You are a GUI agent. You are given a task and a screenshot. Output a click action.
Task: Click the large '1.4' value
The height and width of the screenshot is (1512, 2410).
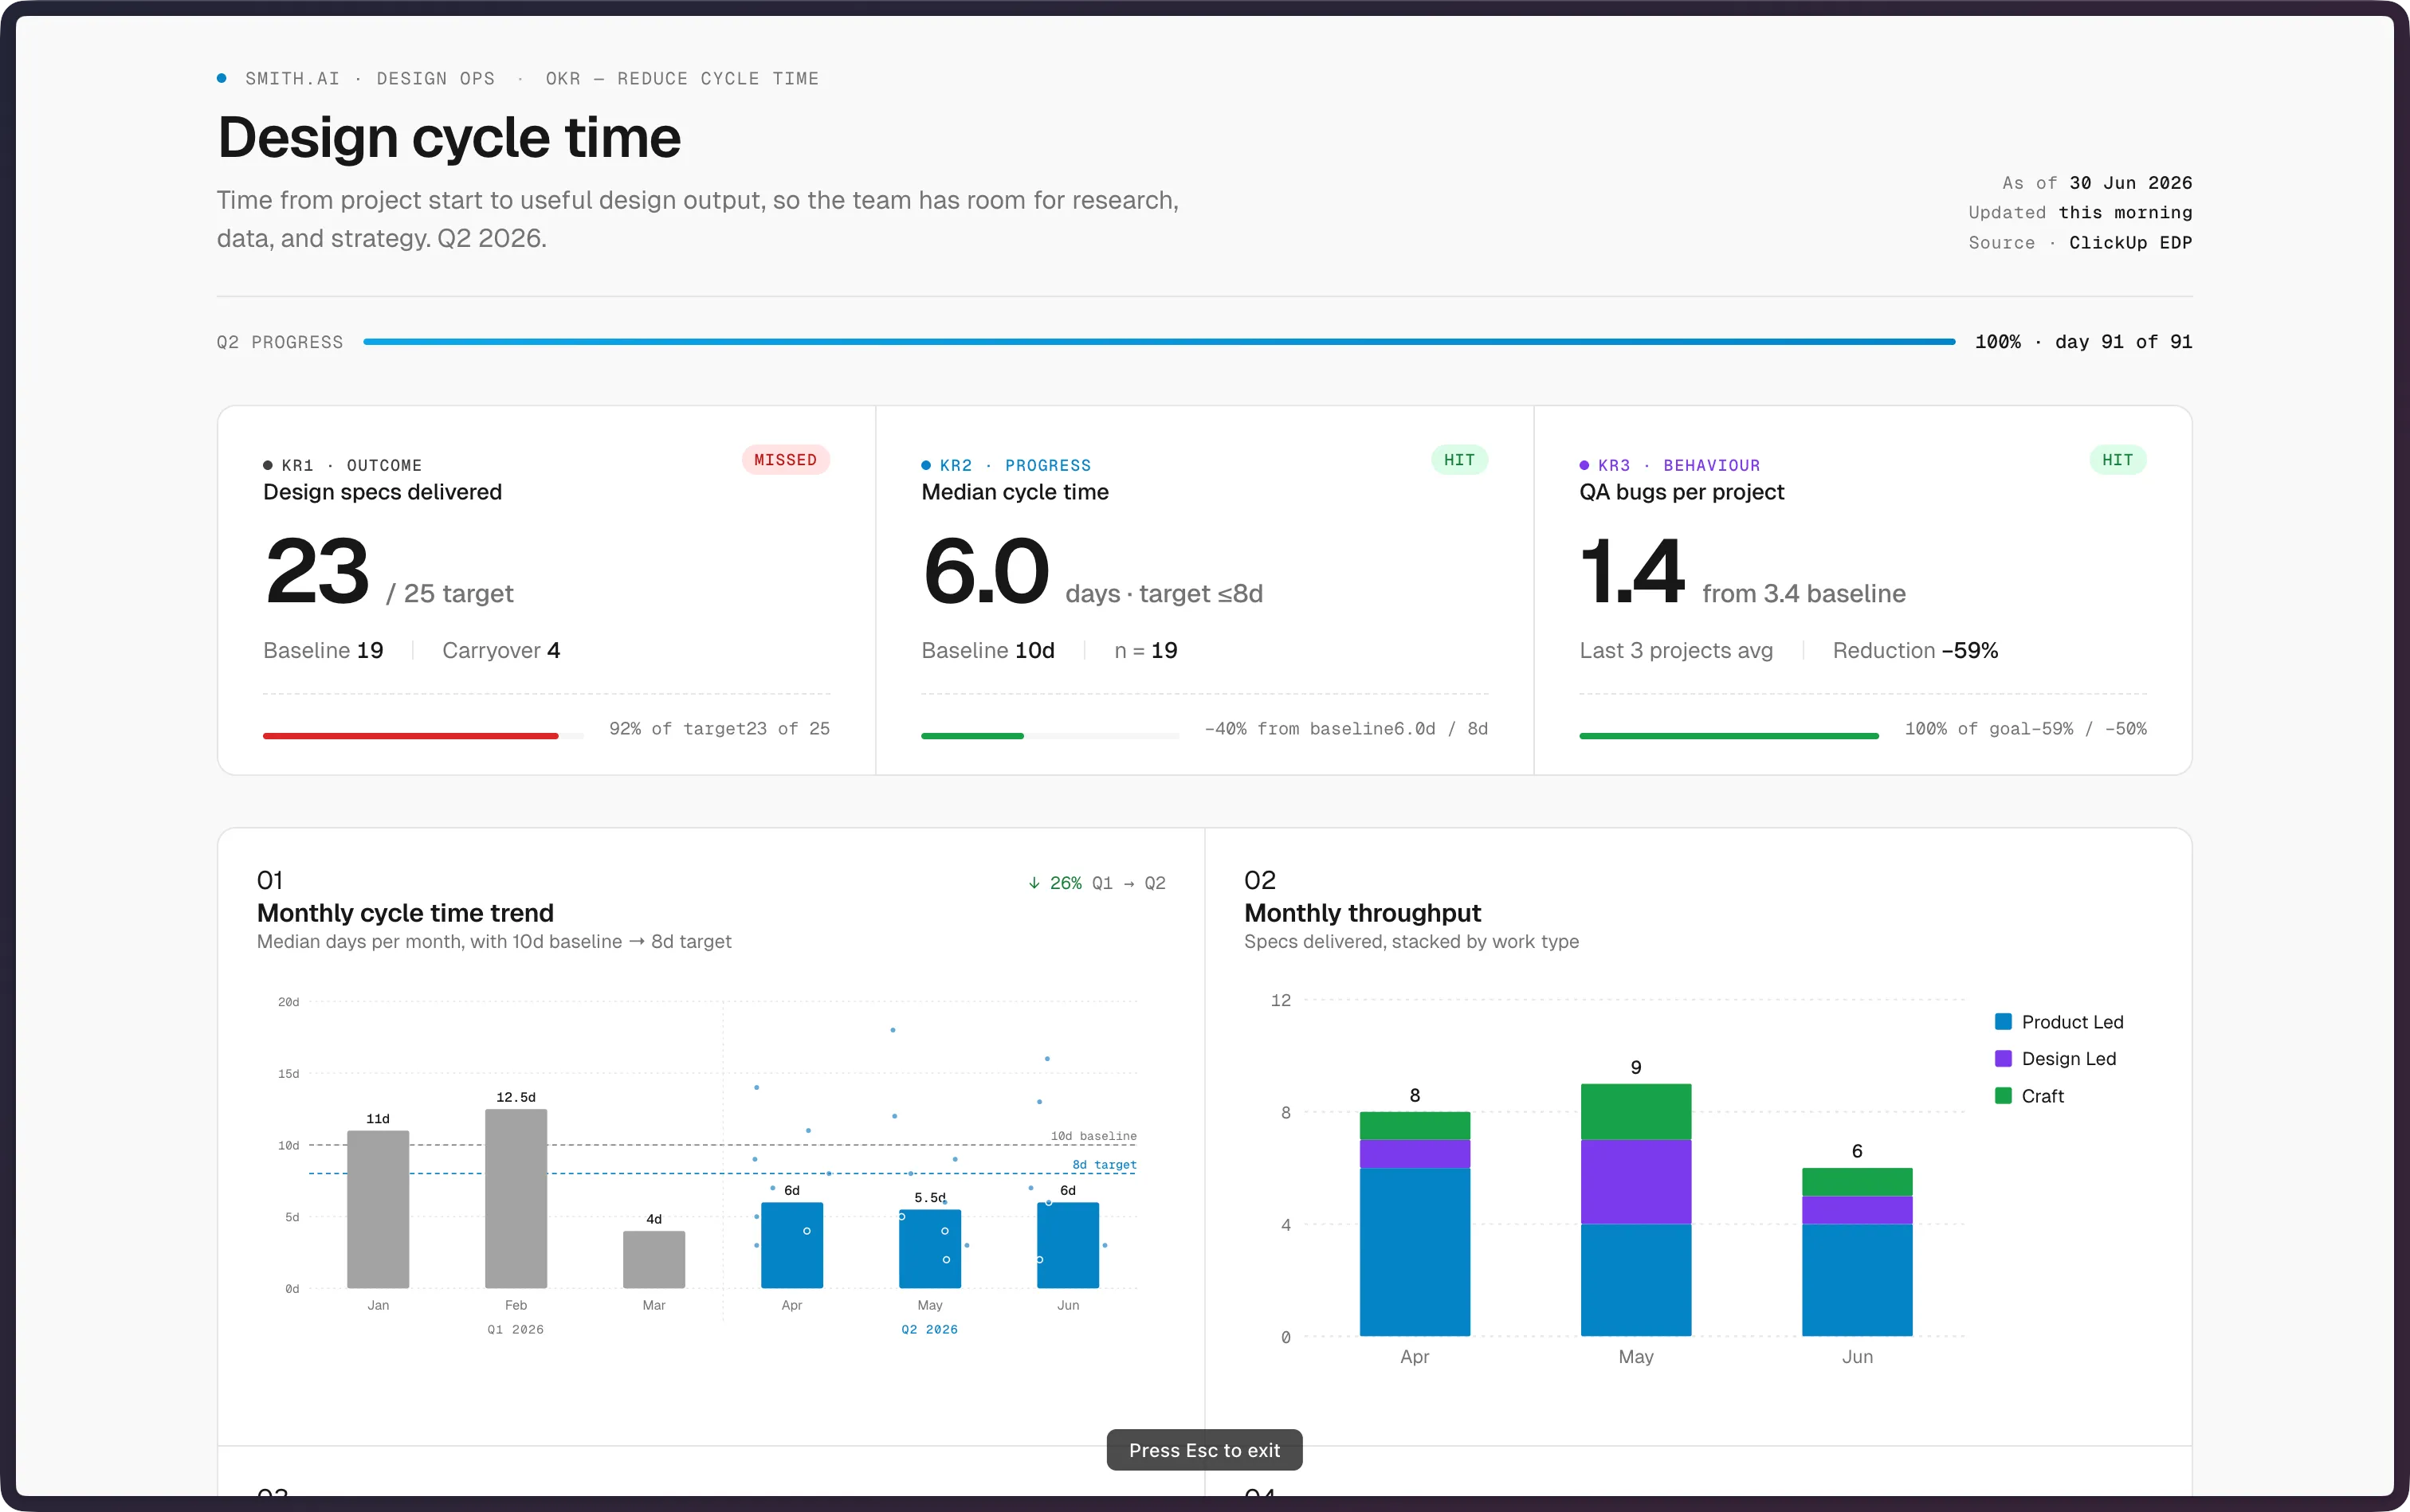(1633, 571)
